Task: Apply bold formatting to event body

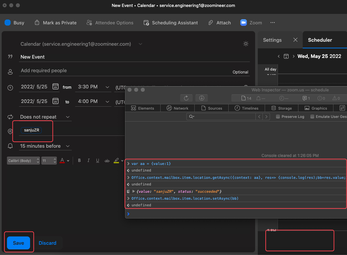Action: pyautogui.click(x=79, y=160)
